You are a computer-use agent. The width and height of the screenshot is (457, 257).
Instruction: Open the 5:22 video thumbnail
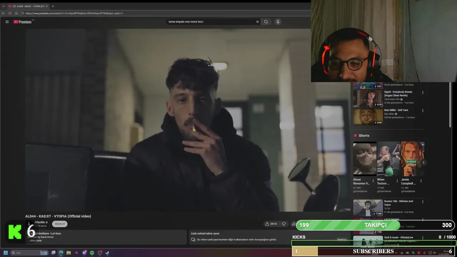[368, 85]
